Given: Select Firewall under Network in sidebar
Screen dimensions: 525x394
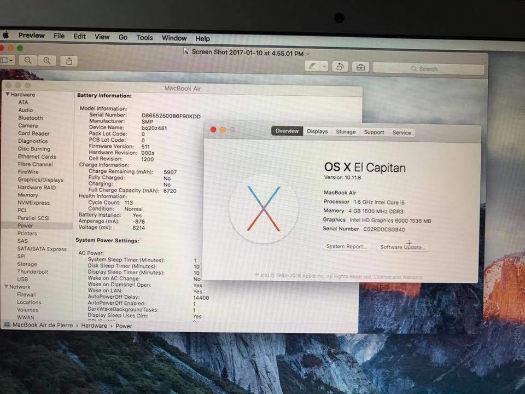Looking at the screenshot, I should click(26, 294).
